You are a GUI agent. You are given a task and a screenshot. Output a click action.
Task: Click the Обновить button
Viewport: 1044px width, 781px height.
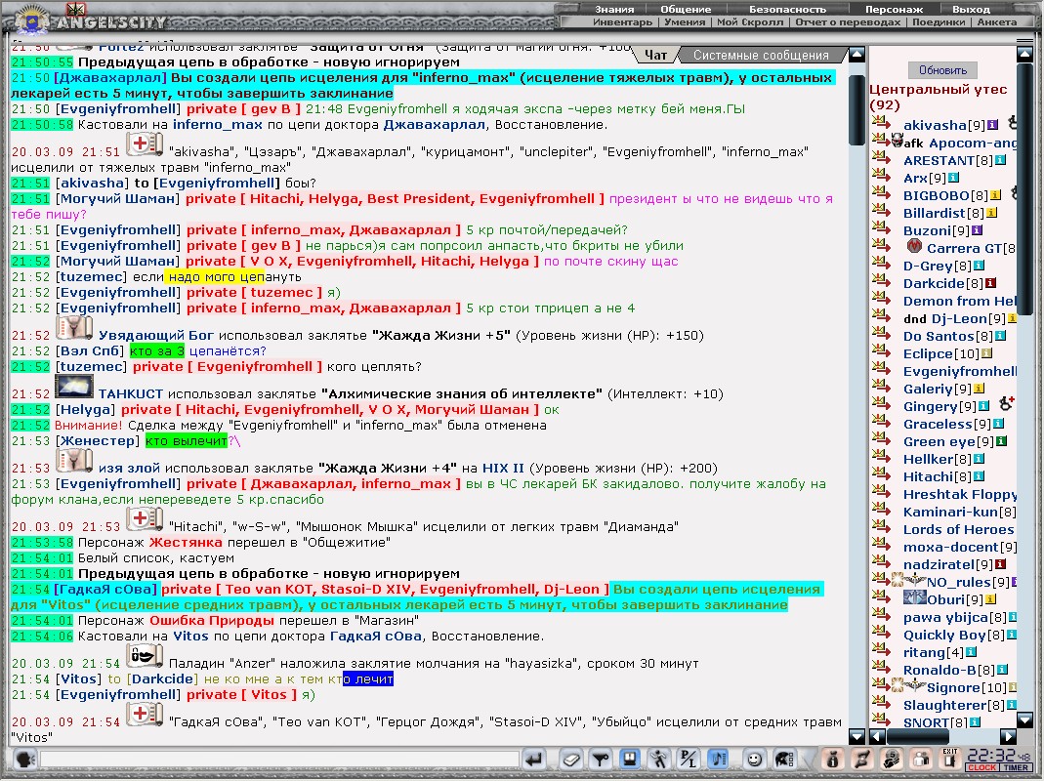tap(942, 70)
